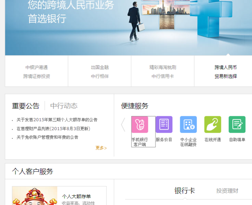Click the 个人大额存单 title text
This screenshot has width=252, height=205.
(x=76, y=197)
